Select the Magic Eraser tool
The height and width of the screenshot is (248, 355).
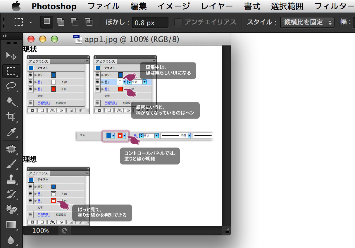tap(11, 210)
